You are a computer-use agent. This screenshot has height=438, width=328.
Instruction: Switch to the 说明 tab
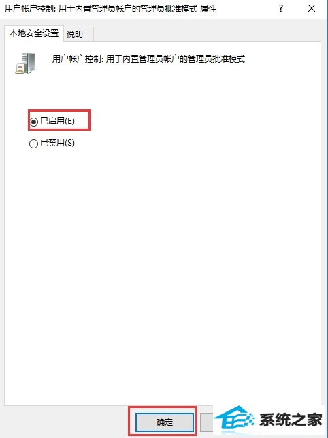click(75, 35)
